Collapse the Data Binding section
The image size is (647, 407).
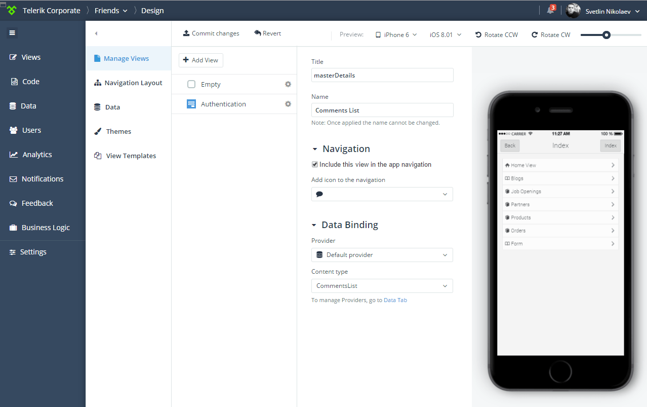tap(315, 225)
